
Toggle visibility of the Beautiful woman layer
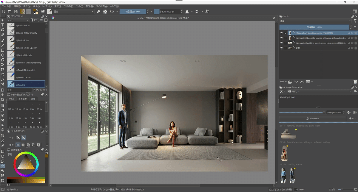tap(282, 38)
